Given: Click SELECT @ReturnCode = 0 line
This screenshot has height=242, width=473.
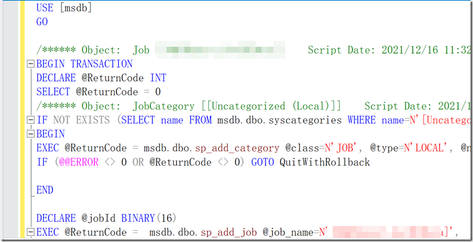Looking at the screenshot, I should 98,92.
